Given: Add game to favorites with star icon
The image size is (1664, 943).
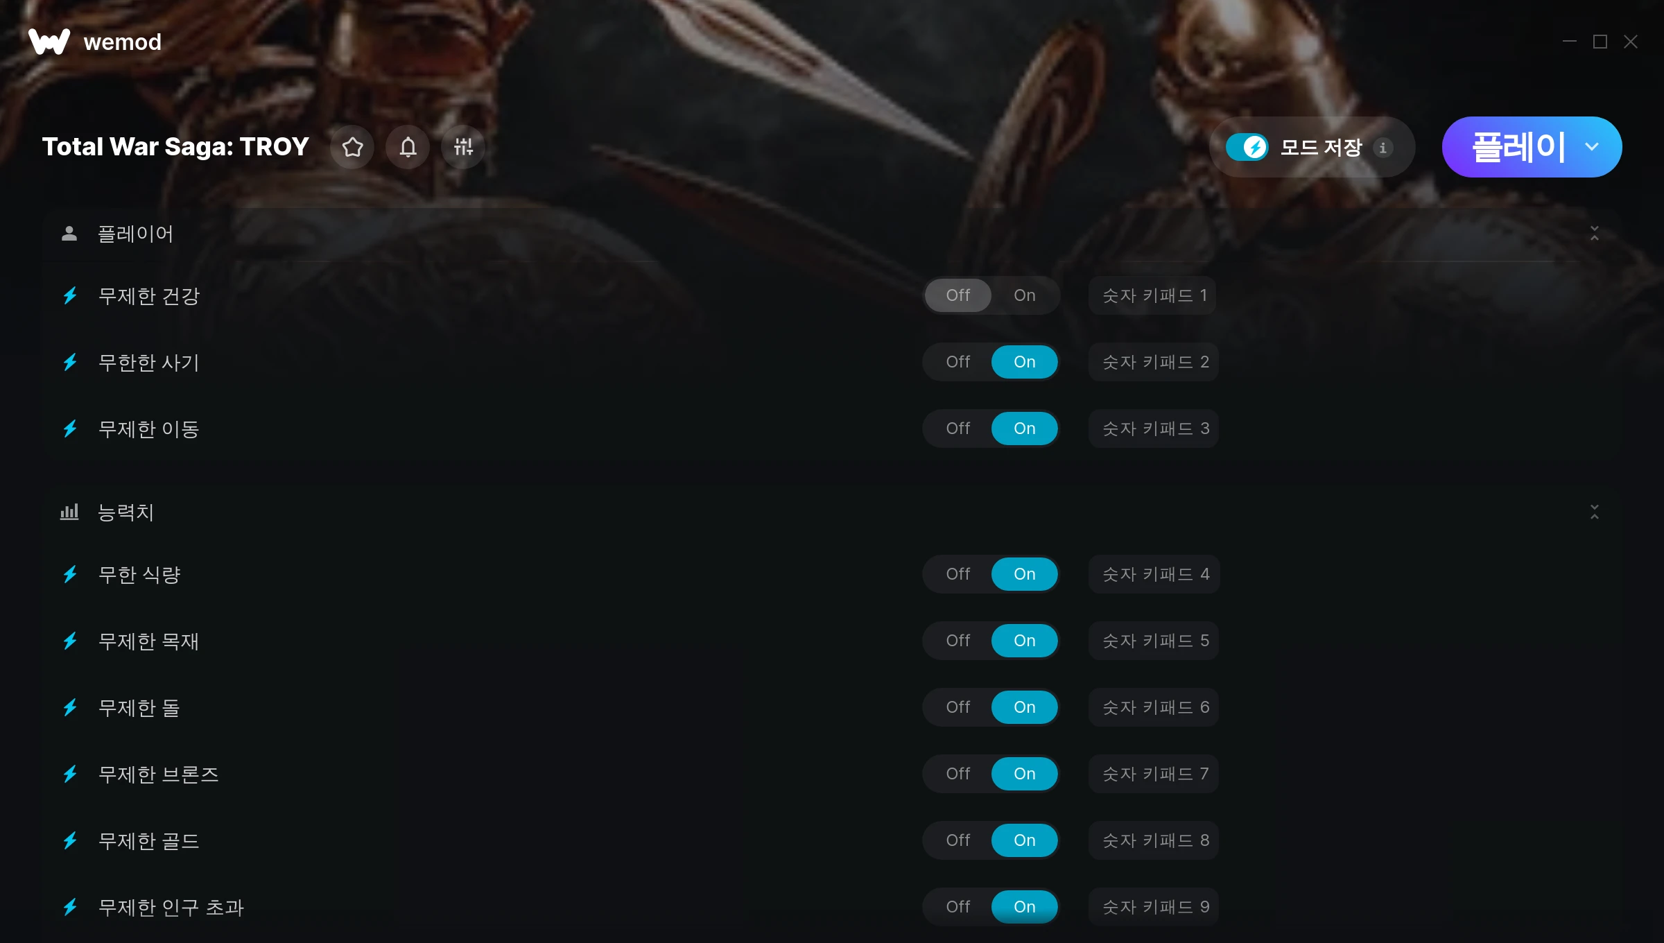Looking at the screenshot, I should 352,147.
